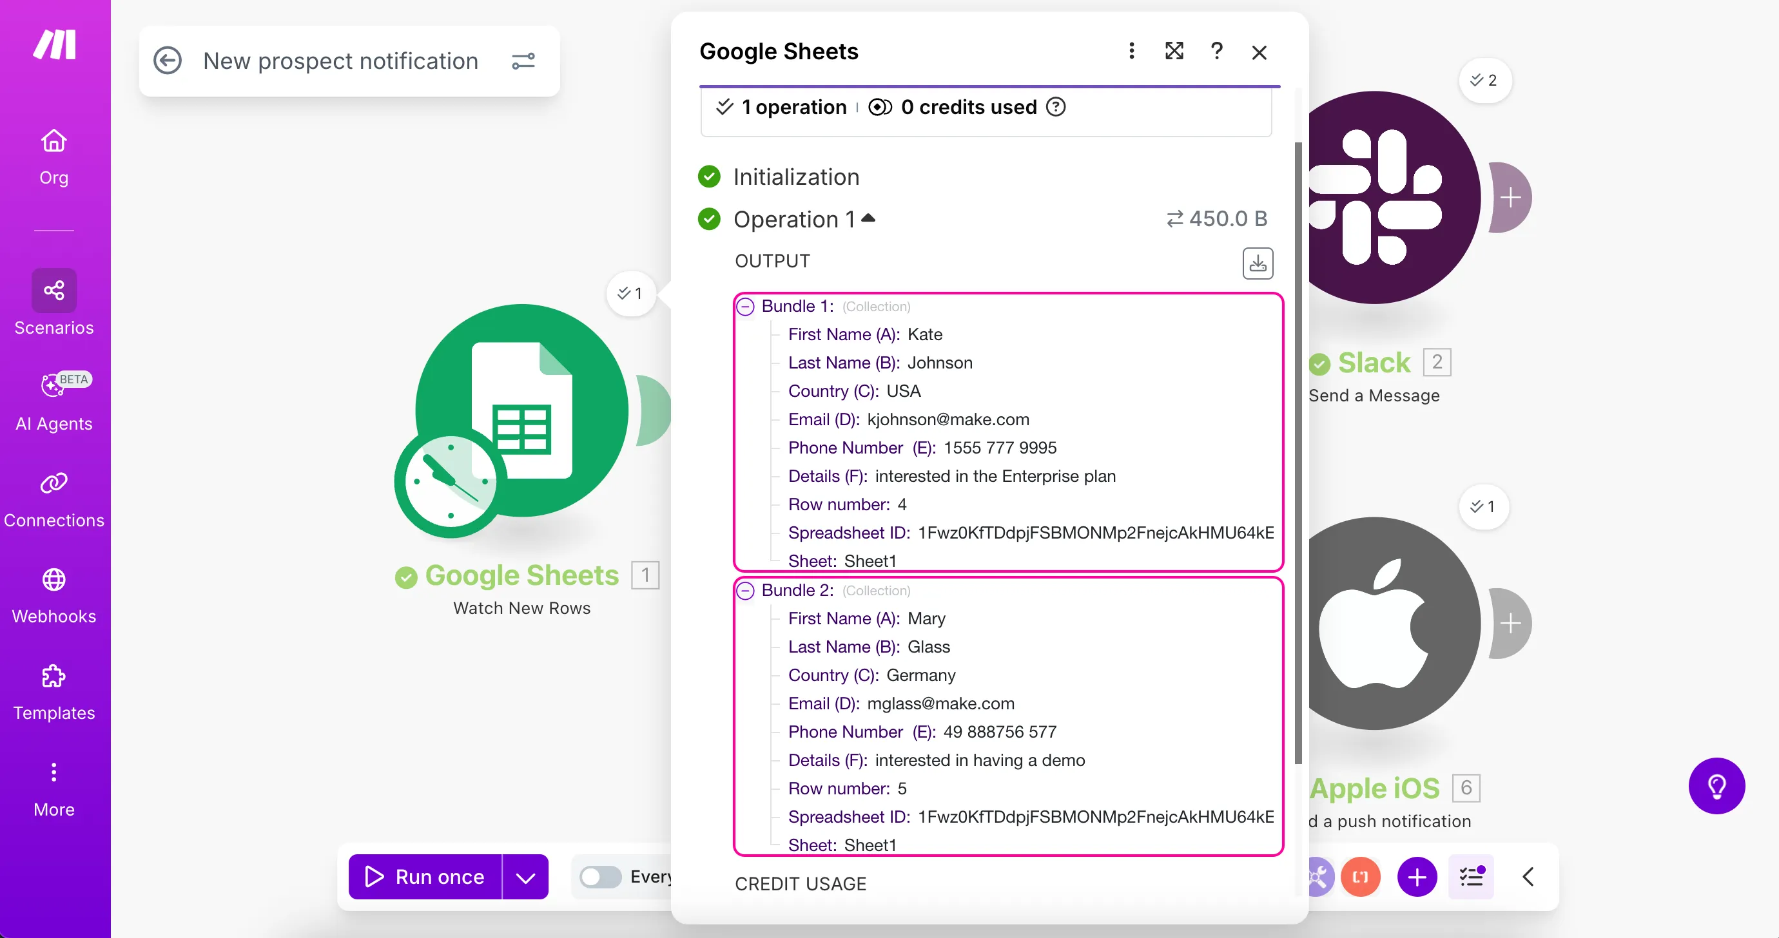Open the Connections section

click(54, 501)
